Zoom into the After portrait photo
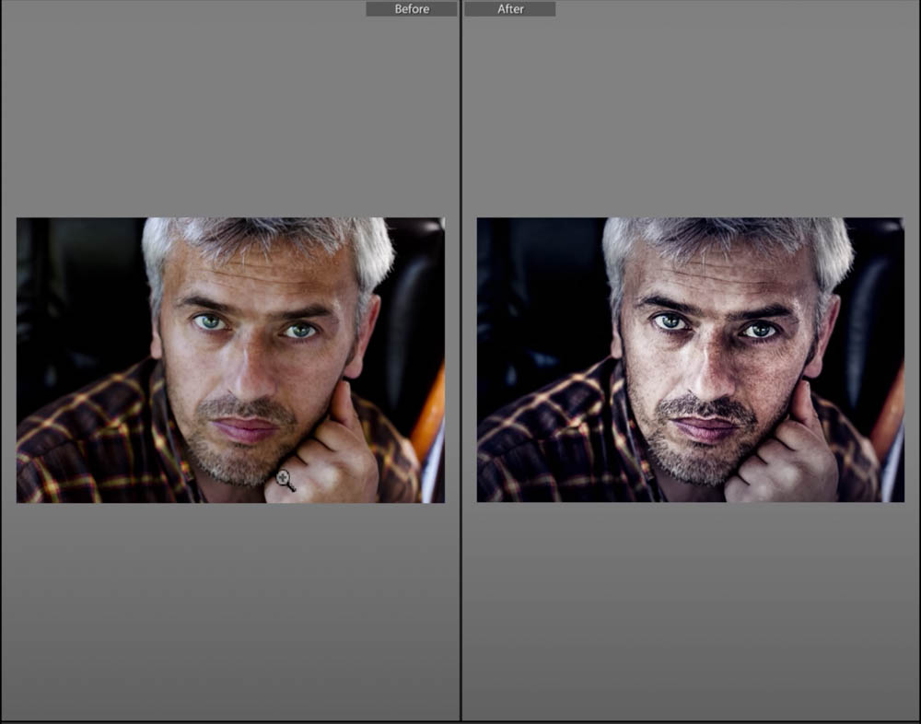 tap(690, 359)
